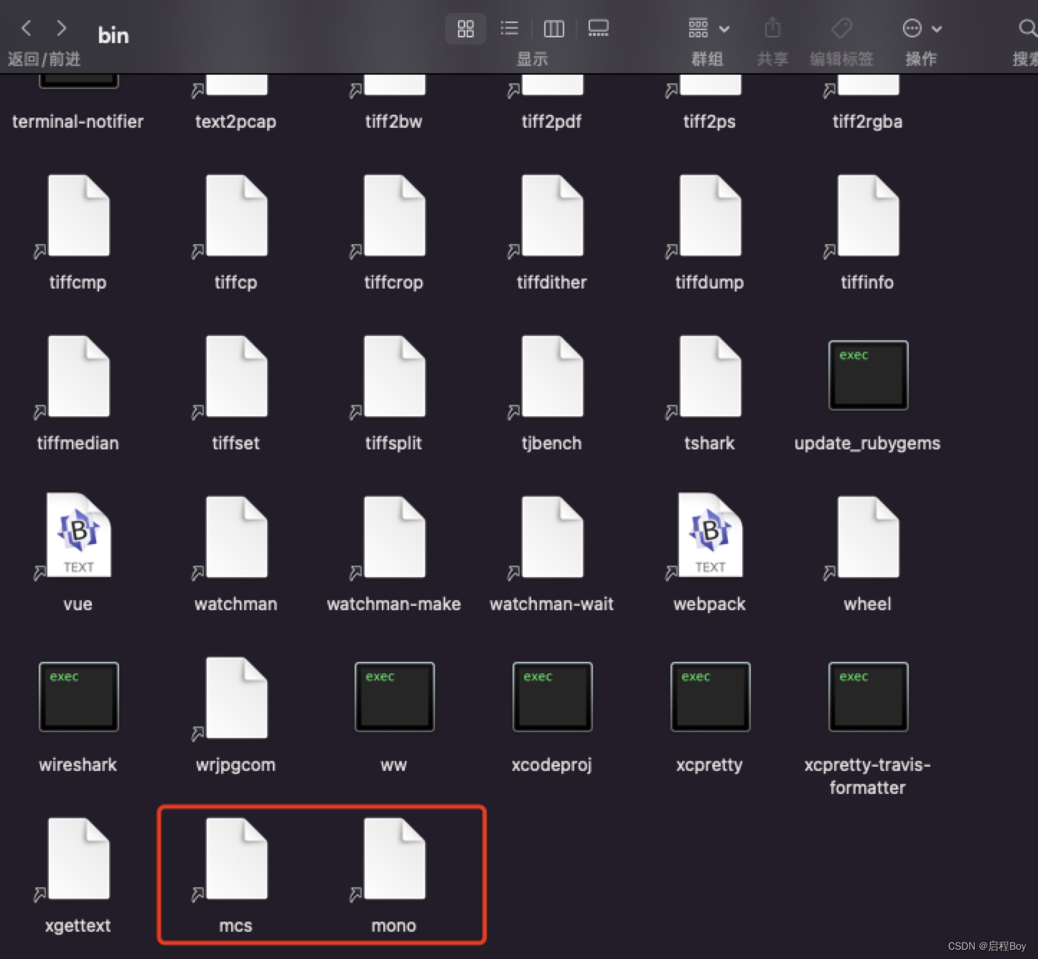Select the tiffdump file icon
The width and height of the screenshot is (1038, 959).
click(710, 215)
